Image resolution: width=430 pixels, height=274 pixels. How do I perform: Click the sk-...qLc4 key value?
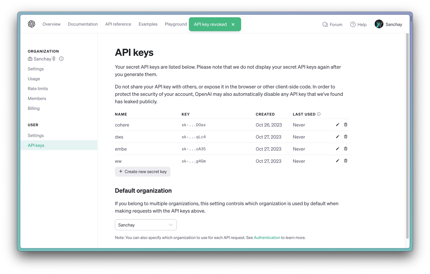click(x=194, y=137)
